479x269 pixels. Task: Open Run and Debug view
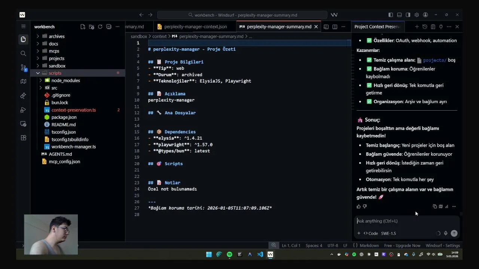23,110
